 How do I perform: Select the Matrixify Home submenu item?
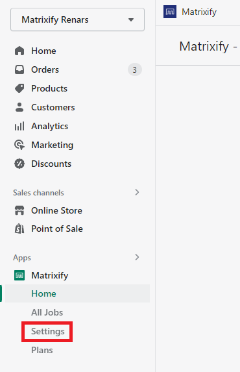(77, 293)
